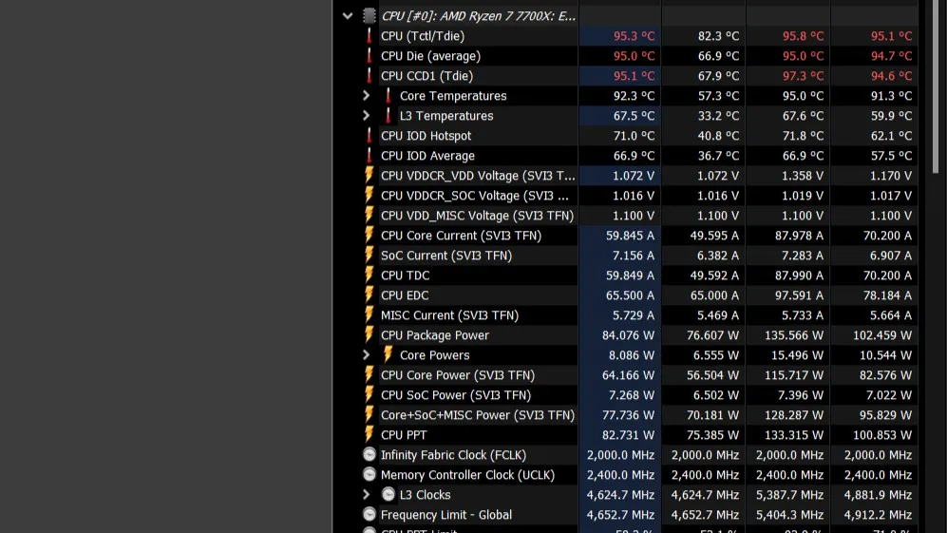Expand the L3 Clocks row
Viewport: 947px width, 533px height.
pos(367,495)
